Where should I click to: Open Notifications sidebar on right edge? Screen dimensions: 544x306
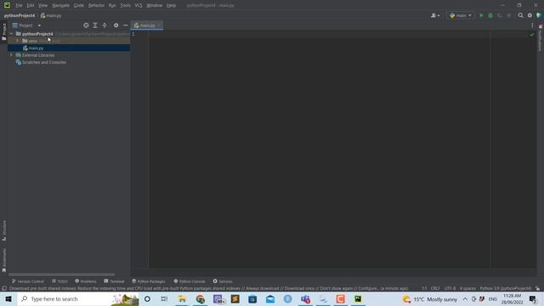click(x=541, y=38)
